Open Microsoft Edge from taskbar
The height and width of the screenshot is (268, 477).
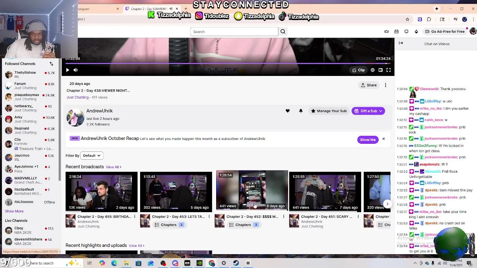[114, 263]
